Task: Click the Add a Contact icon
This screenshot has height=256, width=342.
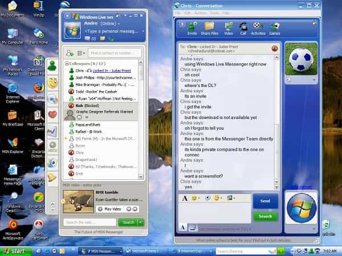Action: click(70, 52)
